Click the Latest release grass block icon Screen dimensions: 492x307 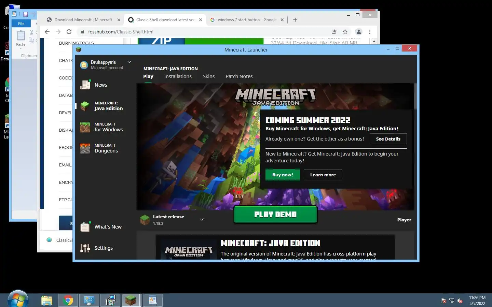(145, 220)
